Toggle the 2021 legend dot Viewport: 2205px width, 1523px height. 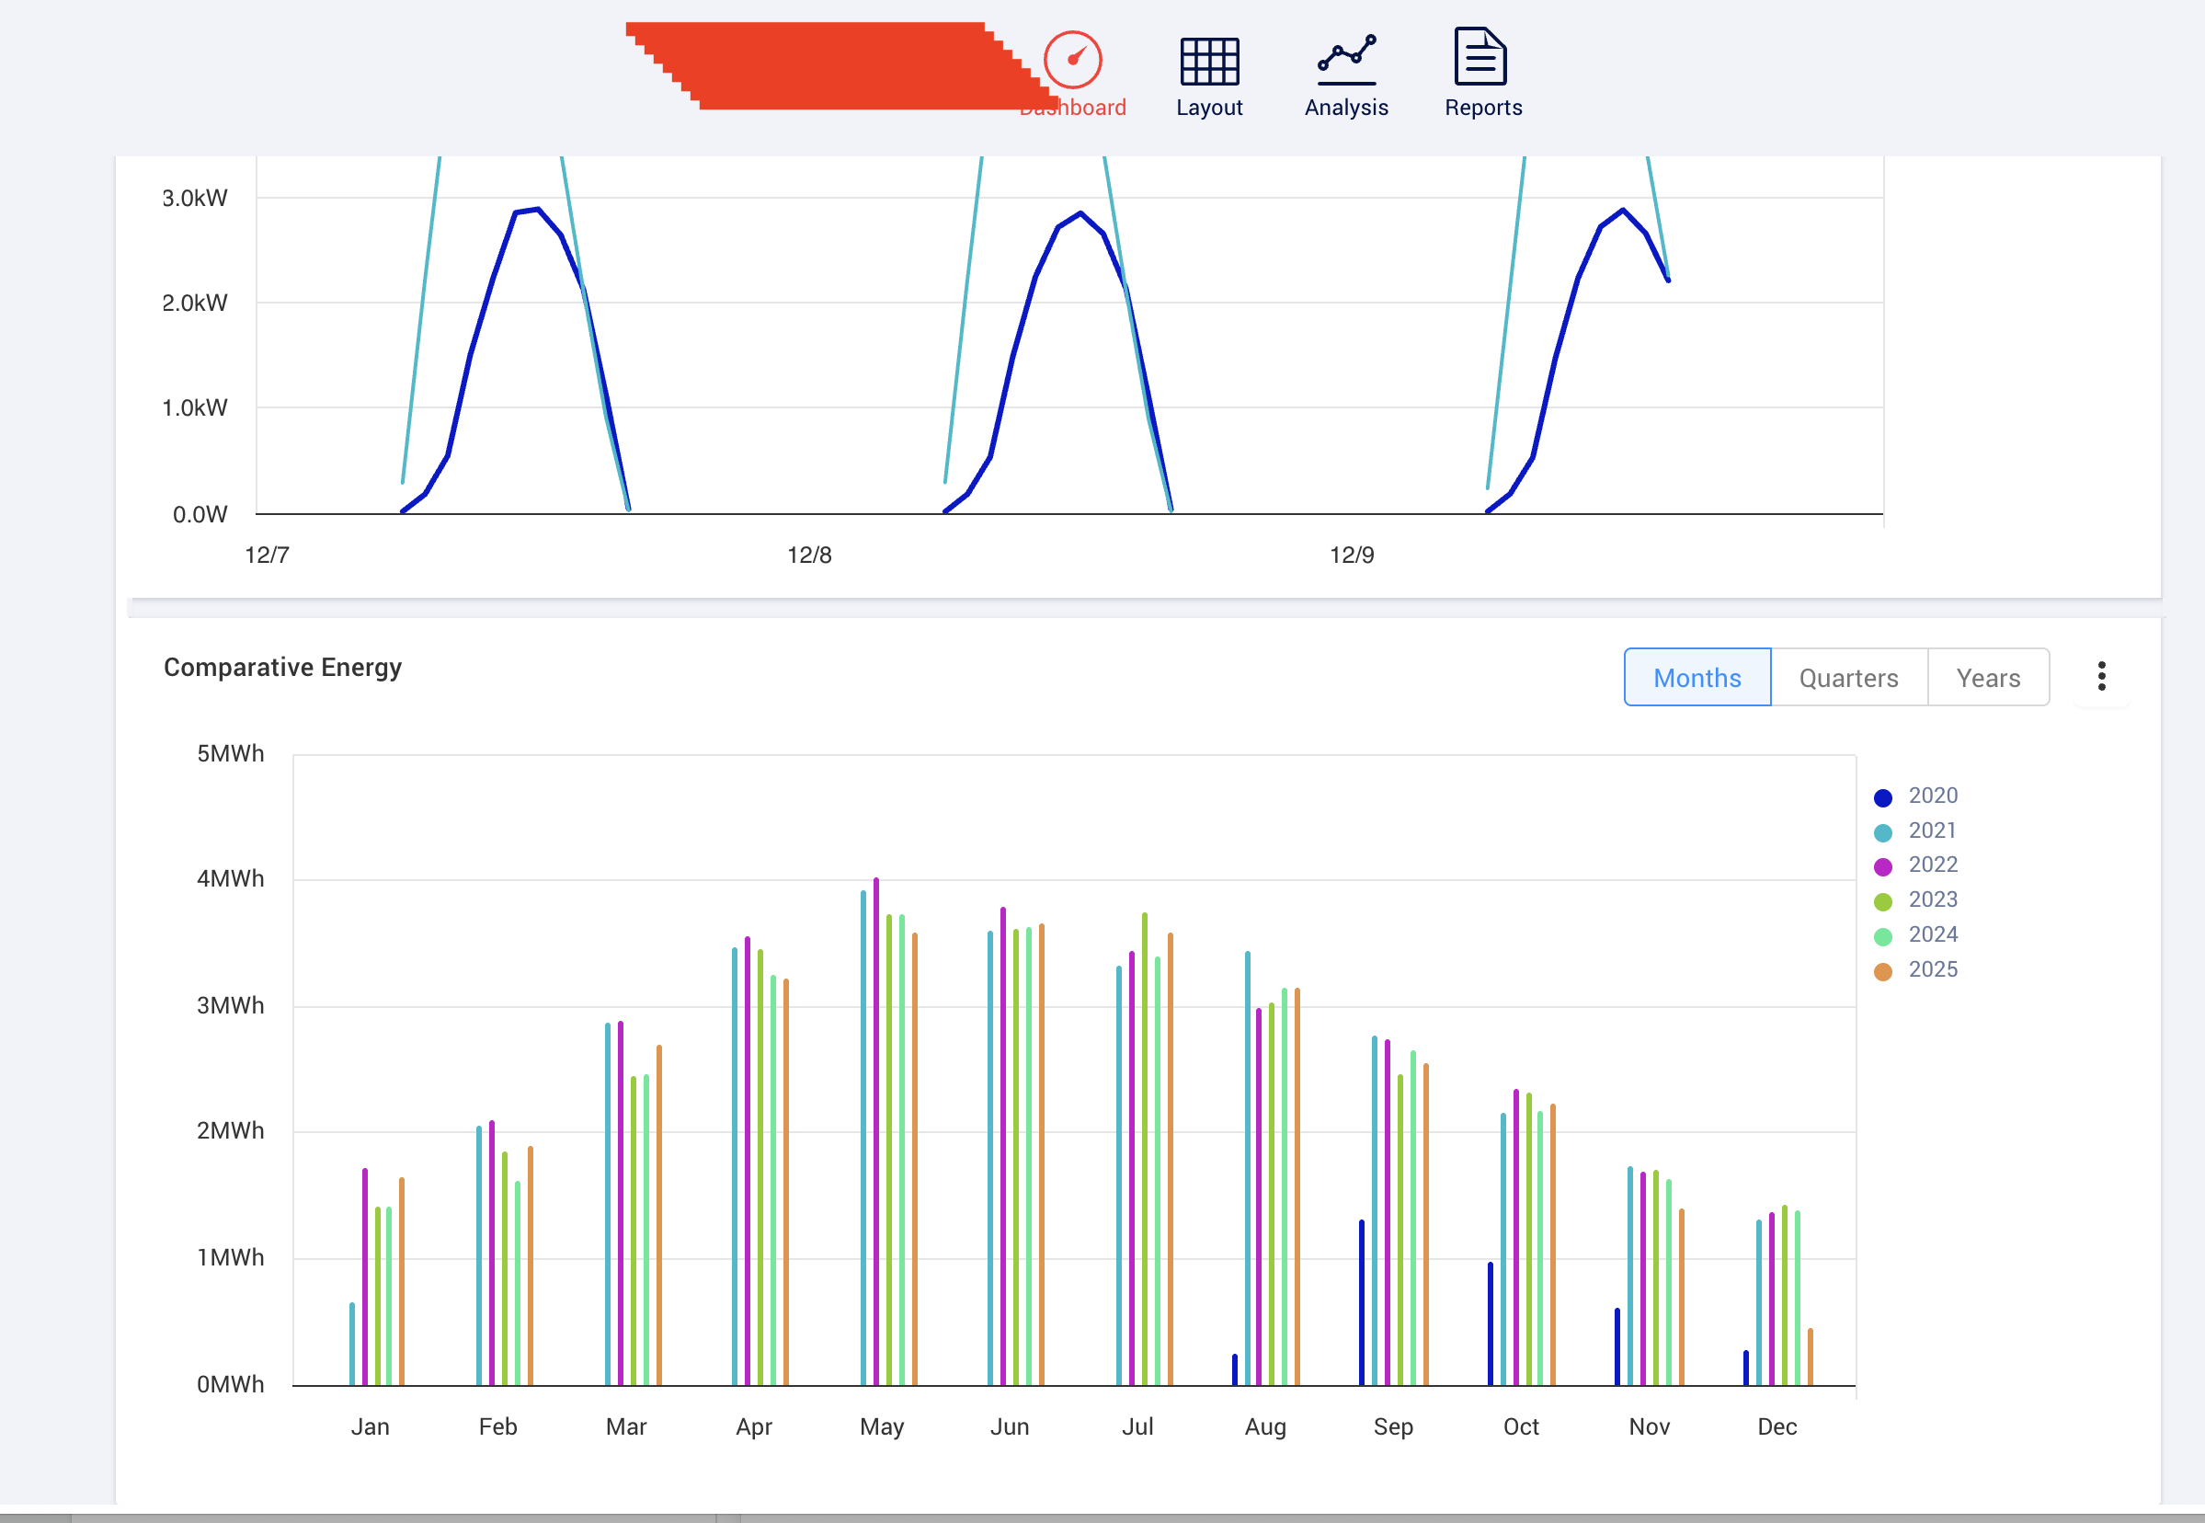pos(1882,832)
